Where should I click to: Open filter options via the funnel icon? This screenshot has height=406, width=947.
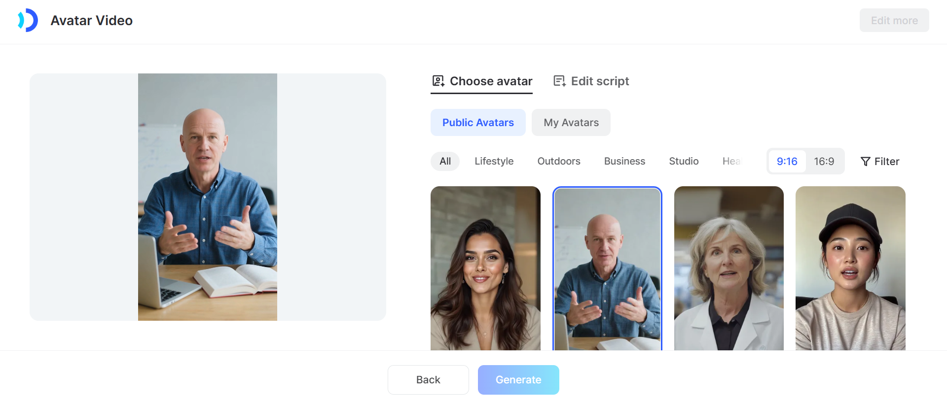pos(866,161)
